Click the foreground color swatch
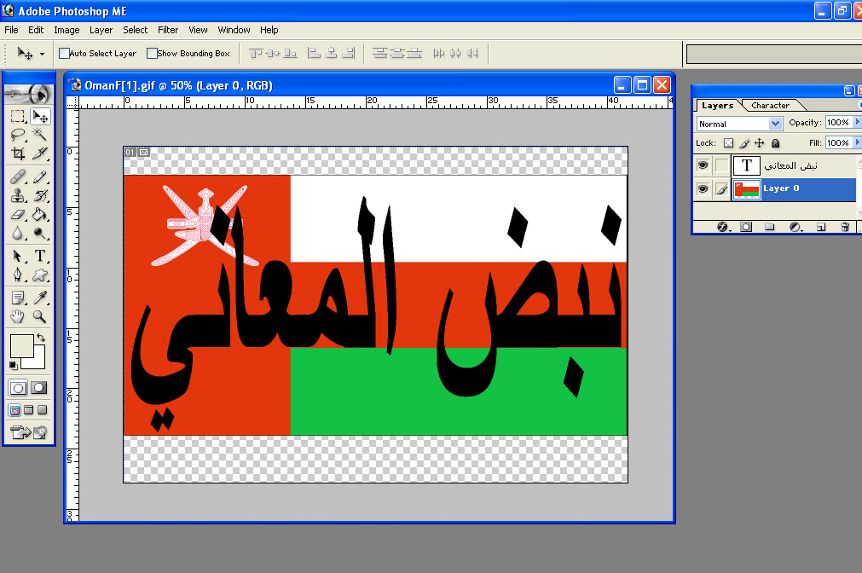 tap(21, 346)
